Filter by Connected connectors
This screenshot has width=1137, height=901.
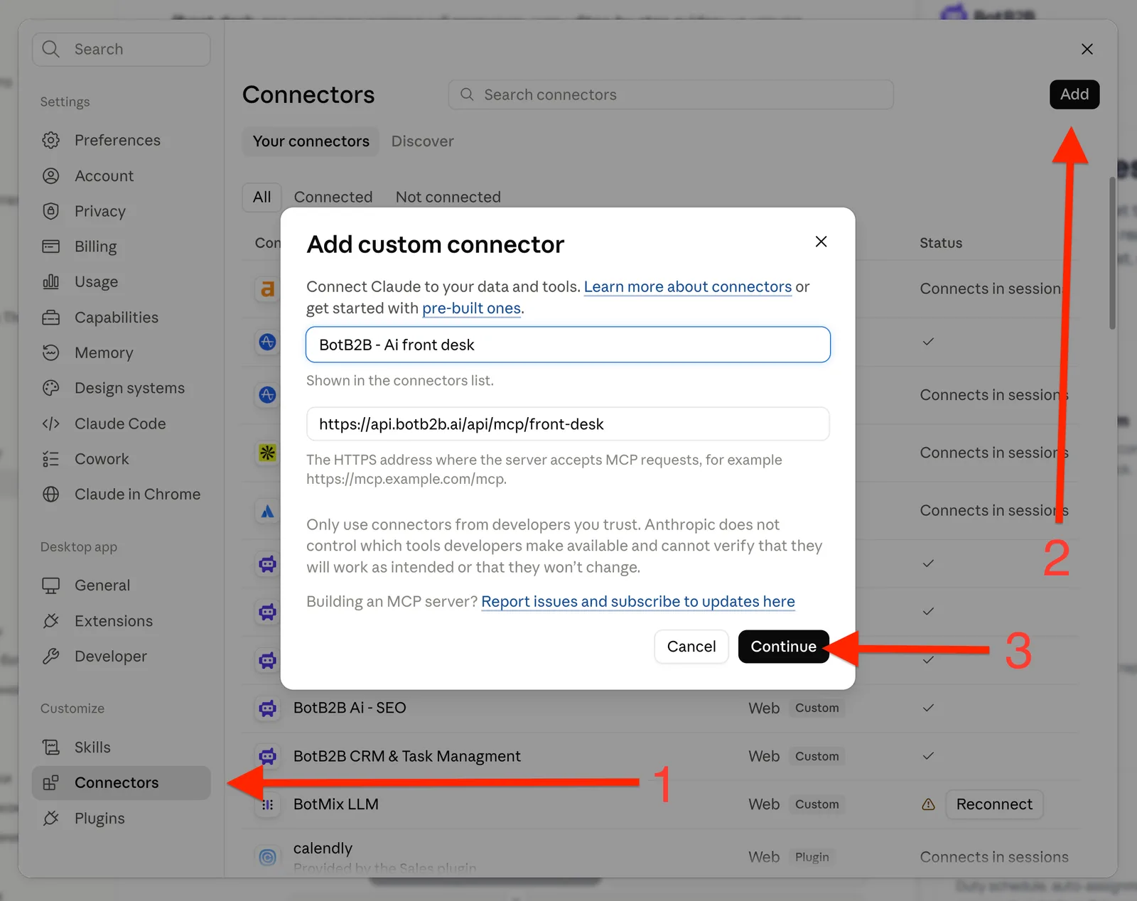(333, 197)
